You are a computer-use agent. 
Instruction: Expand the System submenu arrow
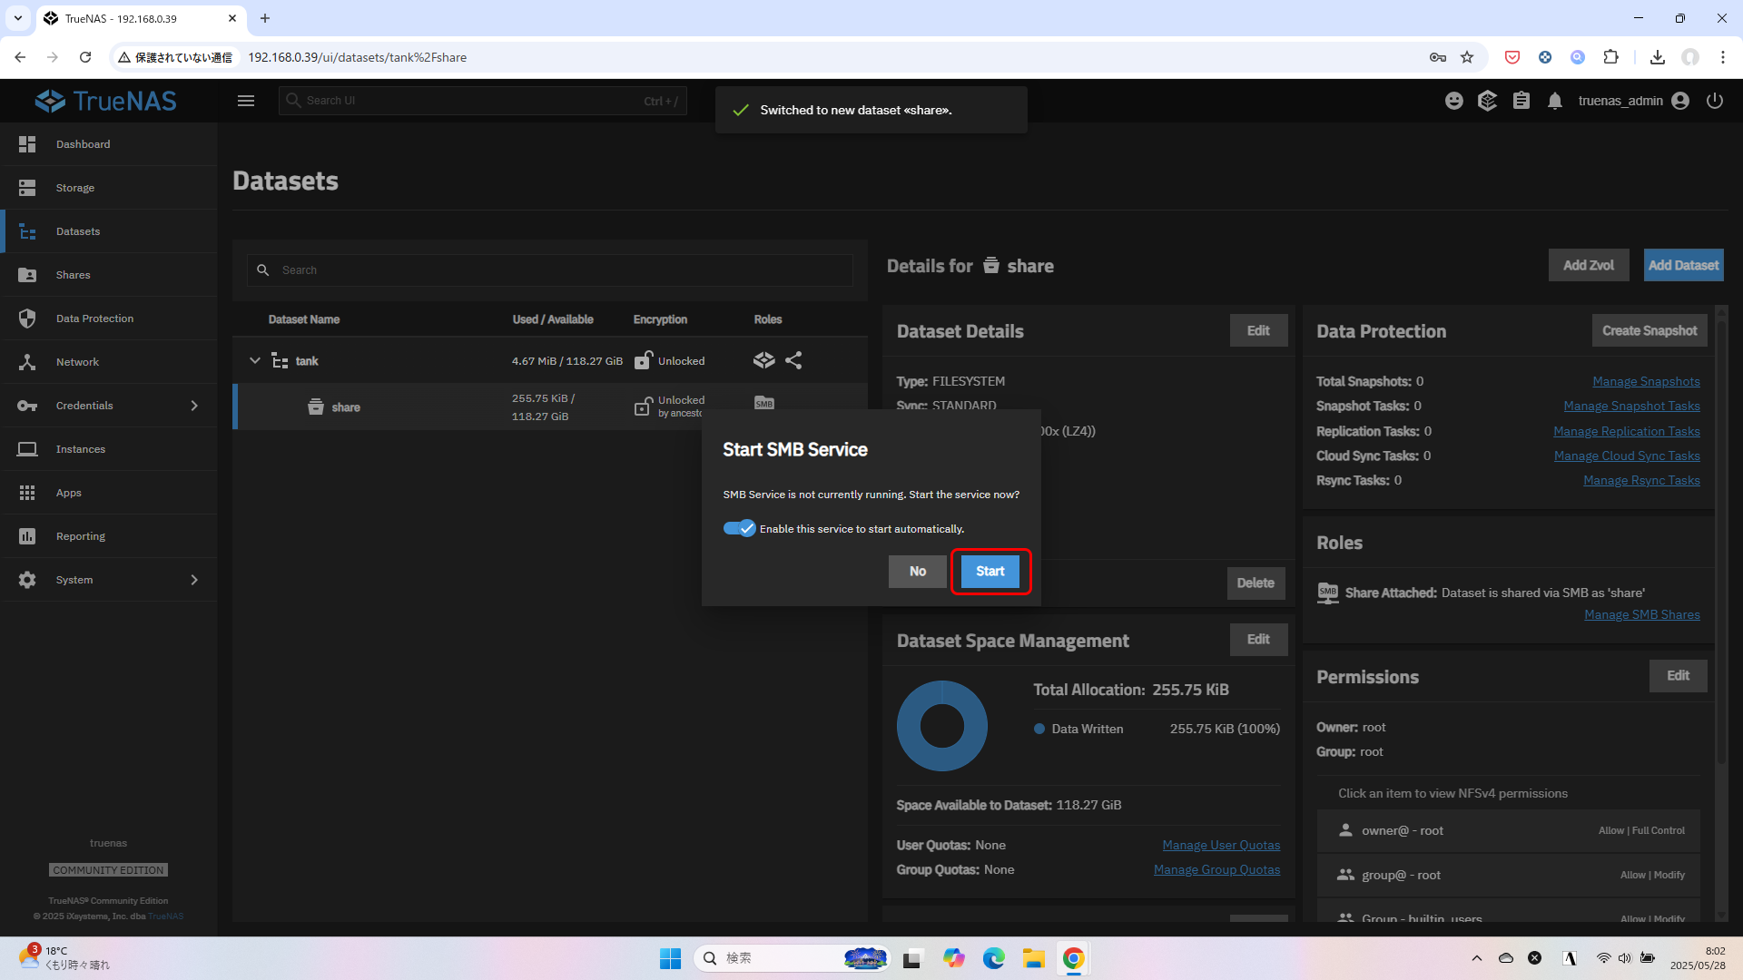click(193, 580)
